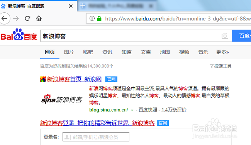The image size is (251, 145).
Task: Open the 1.4万条评价 reviews link
Action: click(x=174, y=110)
